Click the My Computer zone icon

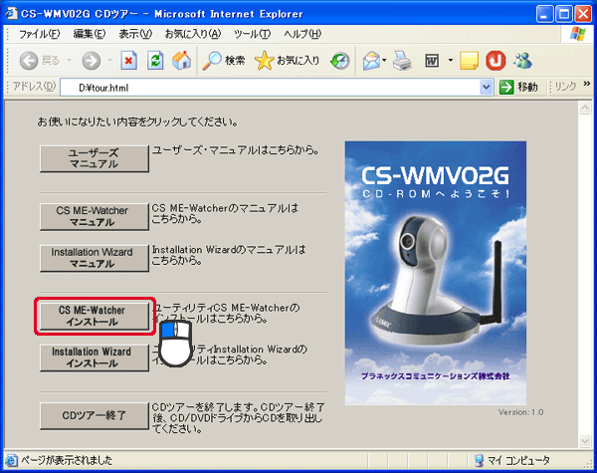pos(479,460)
